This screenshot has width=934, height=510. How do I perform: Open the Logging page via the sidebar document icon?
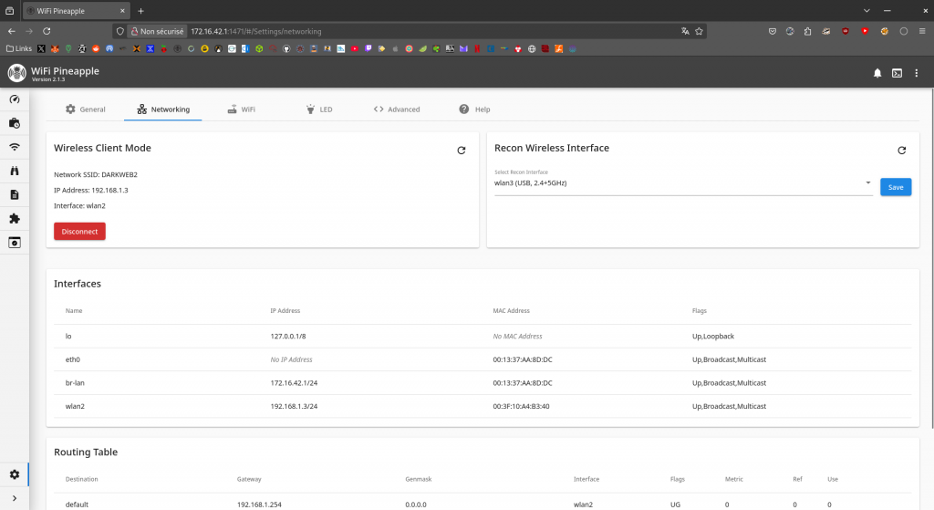[x=15, y=195]
